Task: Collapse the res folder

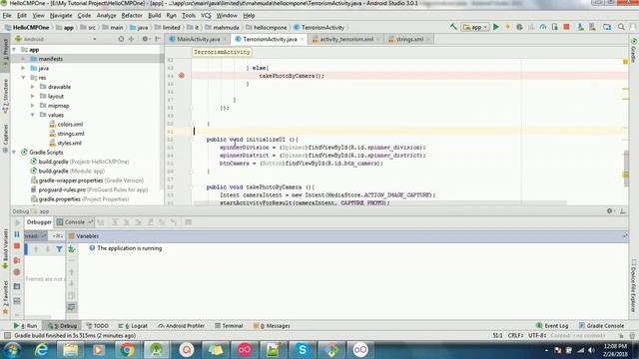Action: pos(24,78)
